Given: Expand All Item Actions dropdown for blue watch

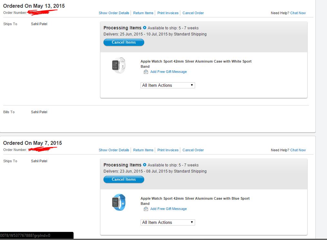Looking at the screenshot, I should [x=168, y=222].
